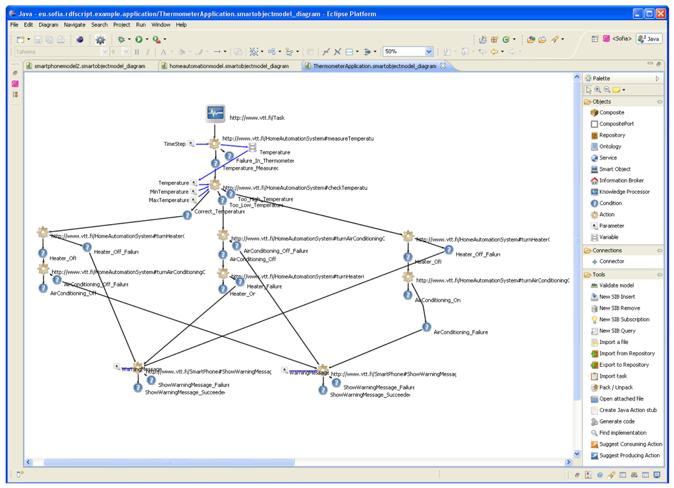Select the Composite object in the palette

click(x=611, y=112)
